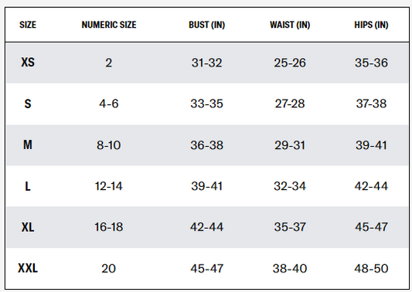Click the SIZE column header
Screen dimensions: 412x292
click(x=28, y=25)
